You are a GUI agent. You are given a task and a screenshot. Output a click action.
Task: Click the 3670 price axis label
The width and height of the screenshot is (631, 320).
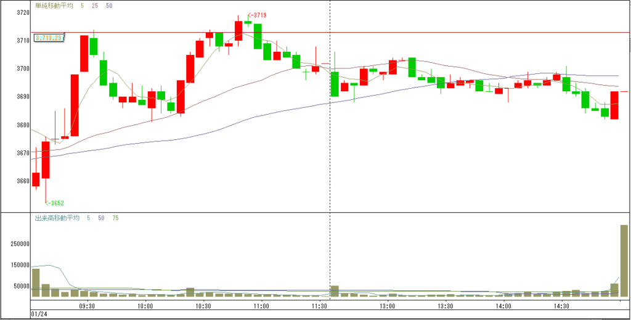tap(24, 153)
